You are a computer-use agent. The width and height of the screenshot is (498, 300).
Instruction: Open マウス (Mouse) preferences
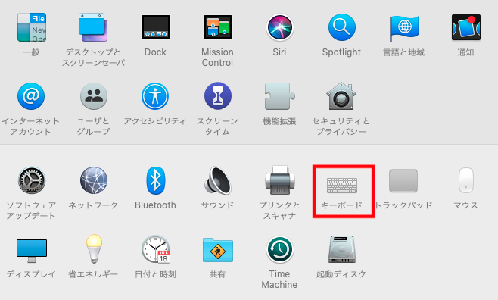[x=466, y=180]
